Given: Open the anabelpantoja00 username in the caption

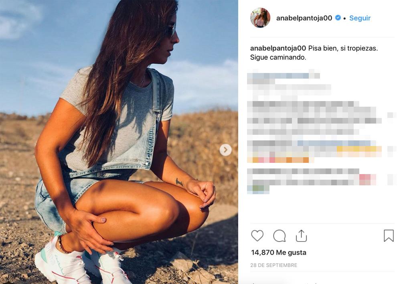Looking at the screenshot, I should point(278,48).
